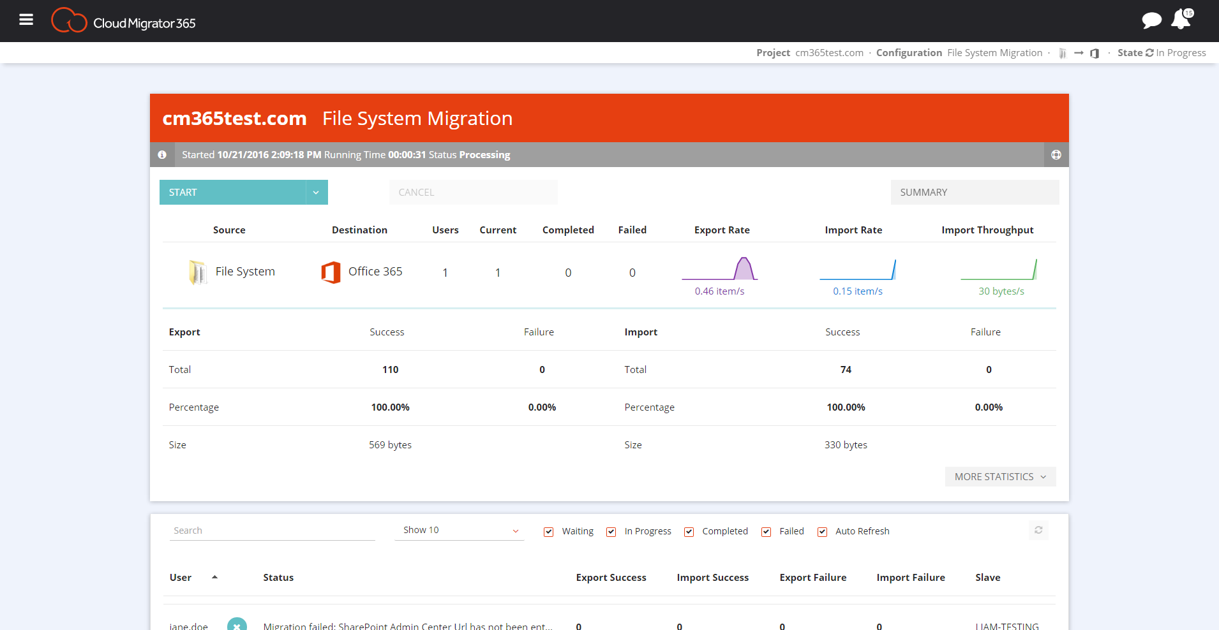The image size is (1219, 630).
Task: Click the table refresh icon
Action: click(1038, 530)
